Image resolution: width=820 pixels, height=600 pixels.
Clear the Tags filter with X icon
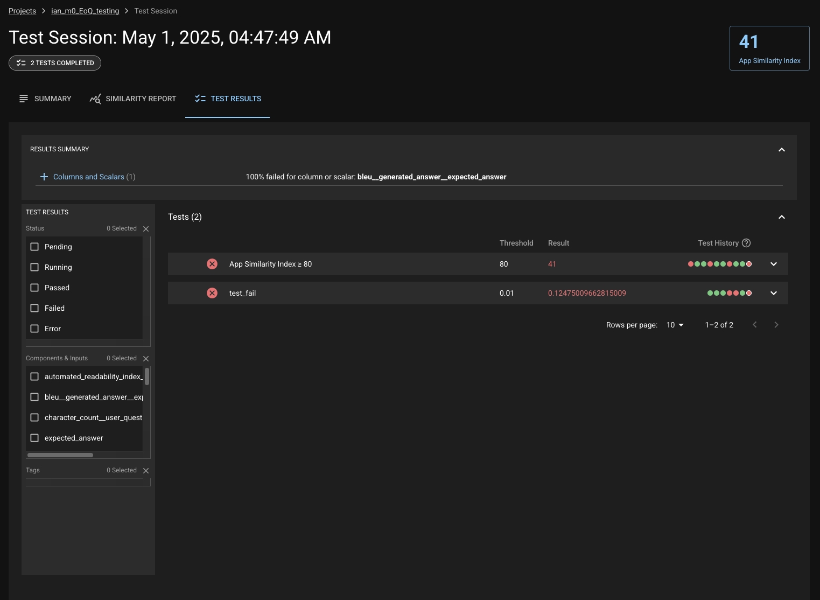click(x=146, y=471)
